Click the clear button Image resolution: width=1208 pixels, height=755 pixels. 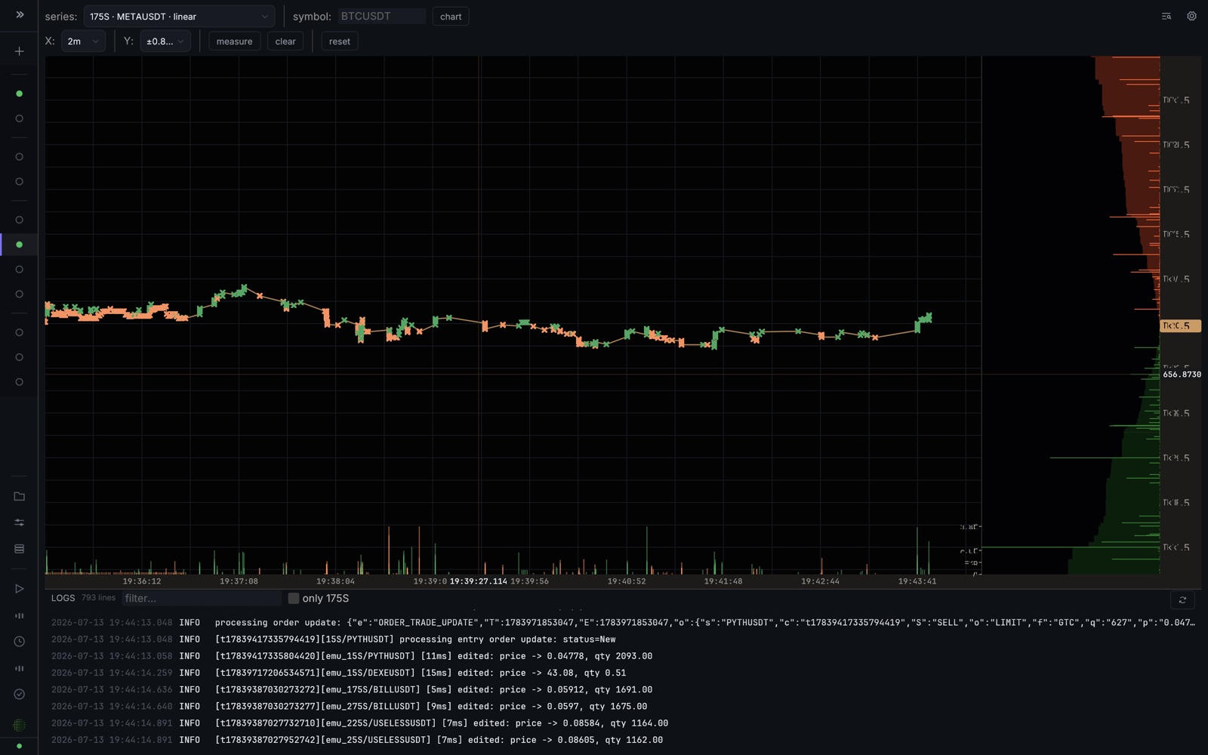point(285,42)
